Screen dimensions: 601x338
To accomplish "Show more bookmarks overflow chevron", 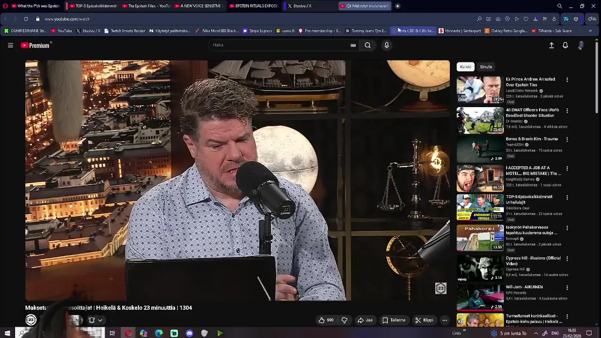I will click(590, 31).
